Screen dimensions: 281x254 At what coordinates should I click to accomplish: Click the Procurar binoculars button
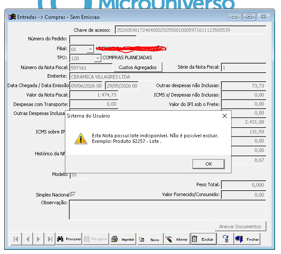point(69,239)
